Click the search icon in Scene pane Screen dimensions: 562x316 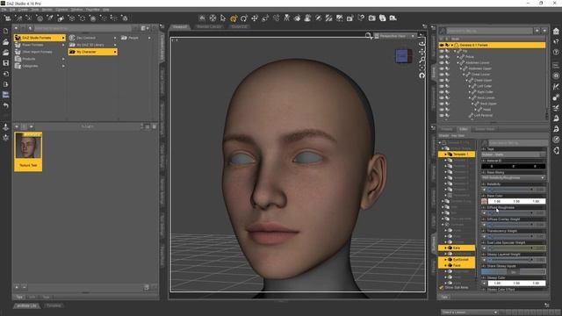(443, 31)
